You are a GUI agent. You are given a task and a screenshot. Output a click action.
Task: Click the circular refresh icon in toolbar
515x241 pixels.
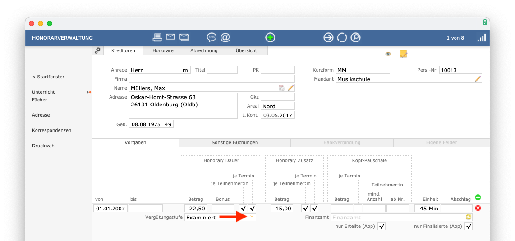[x=342, y=38]
